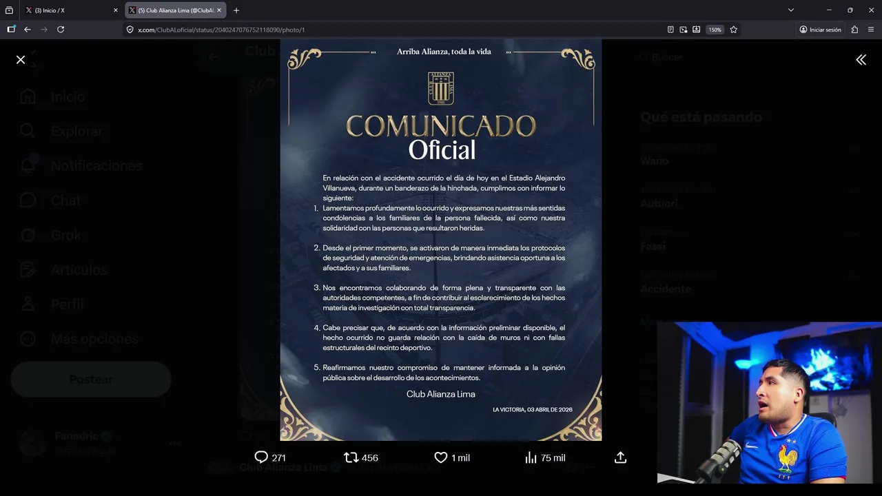Viewport: 882px width, 496px height.
Task: Toggle reader view icon
Action: point(670,30)
